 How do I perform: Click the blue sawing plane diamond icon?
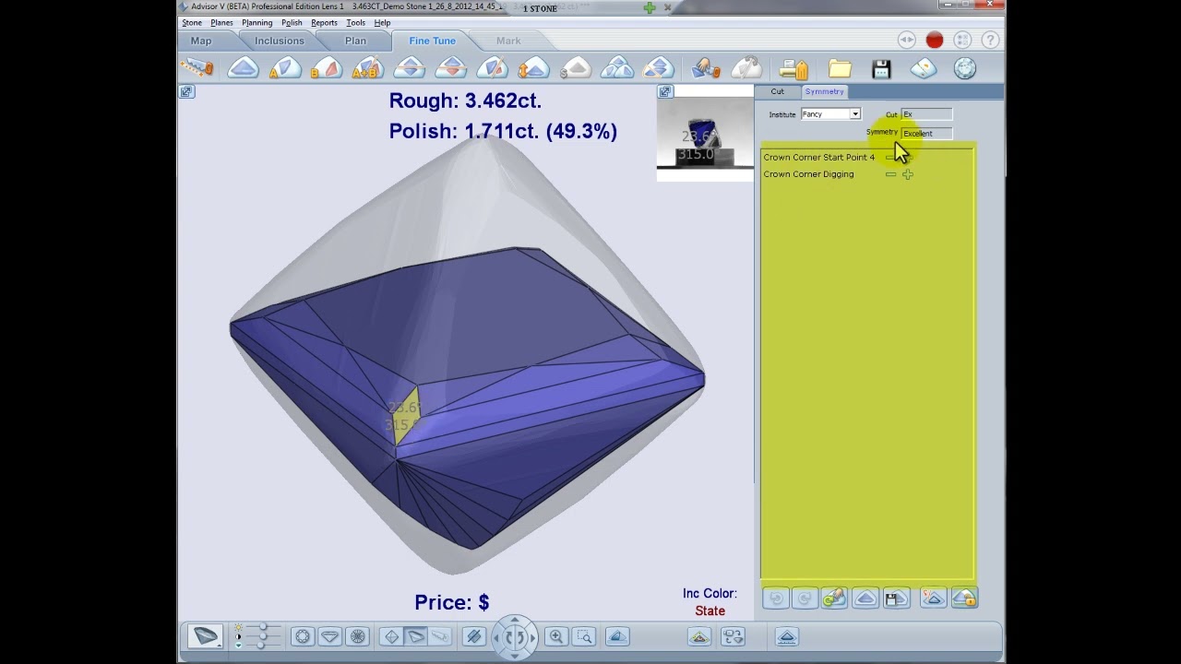[409, 67]
